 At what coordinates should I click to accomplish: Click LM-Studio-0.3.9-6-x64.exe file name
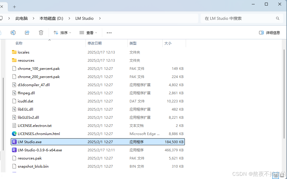(40, 150)
